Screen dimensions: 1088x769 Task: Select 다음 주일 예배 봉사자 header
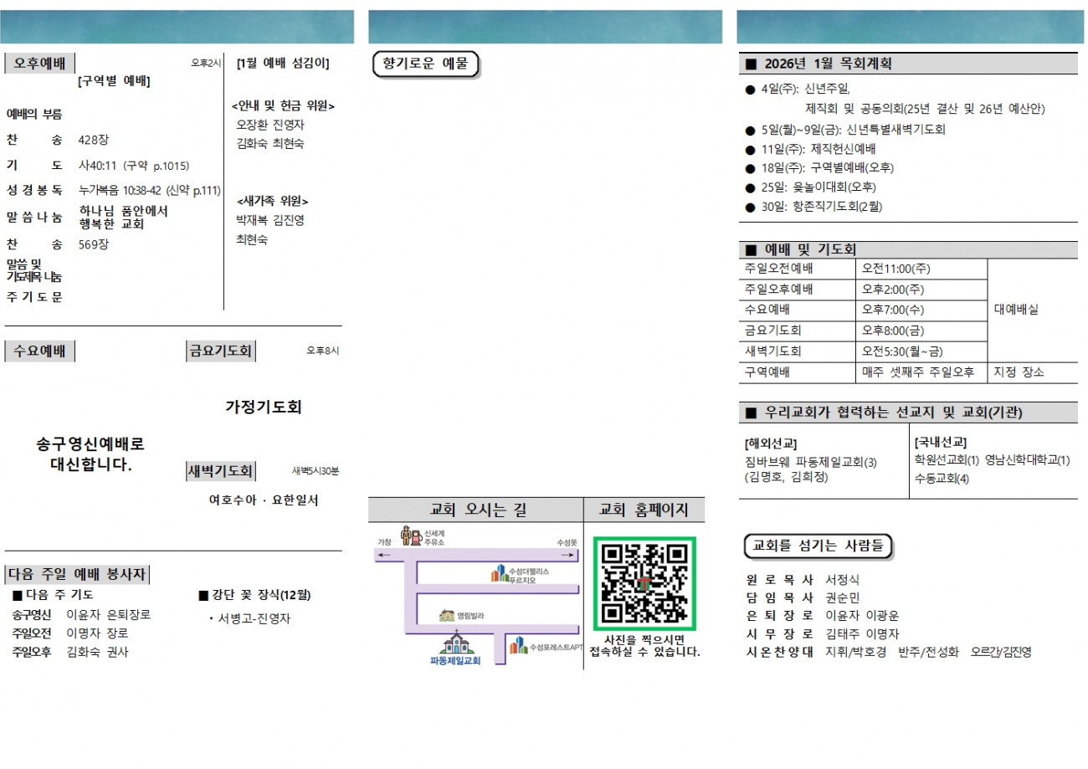click(x=78, y=575)
